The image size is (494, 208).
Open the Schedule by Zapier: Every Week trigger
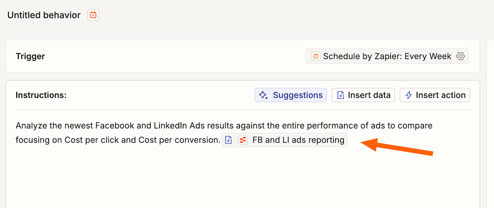point(387,56)
